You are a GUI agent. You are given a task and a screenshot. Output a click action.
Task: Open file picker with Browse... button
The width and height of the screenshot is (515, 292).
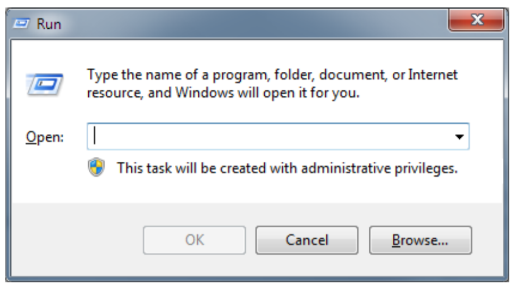point(420,240)
